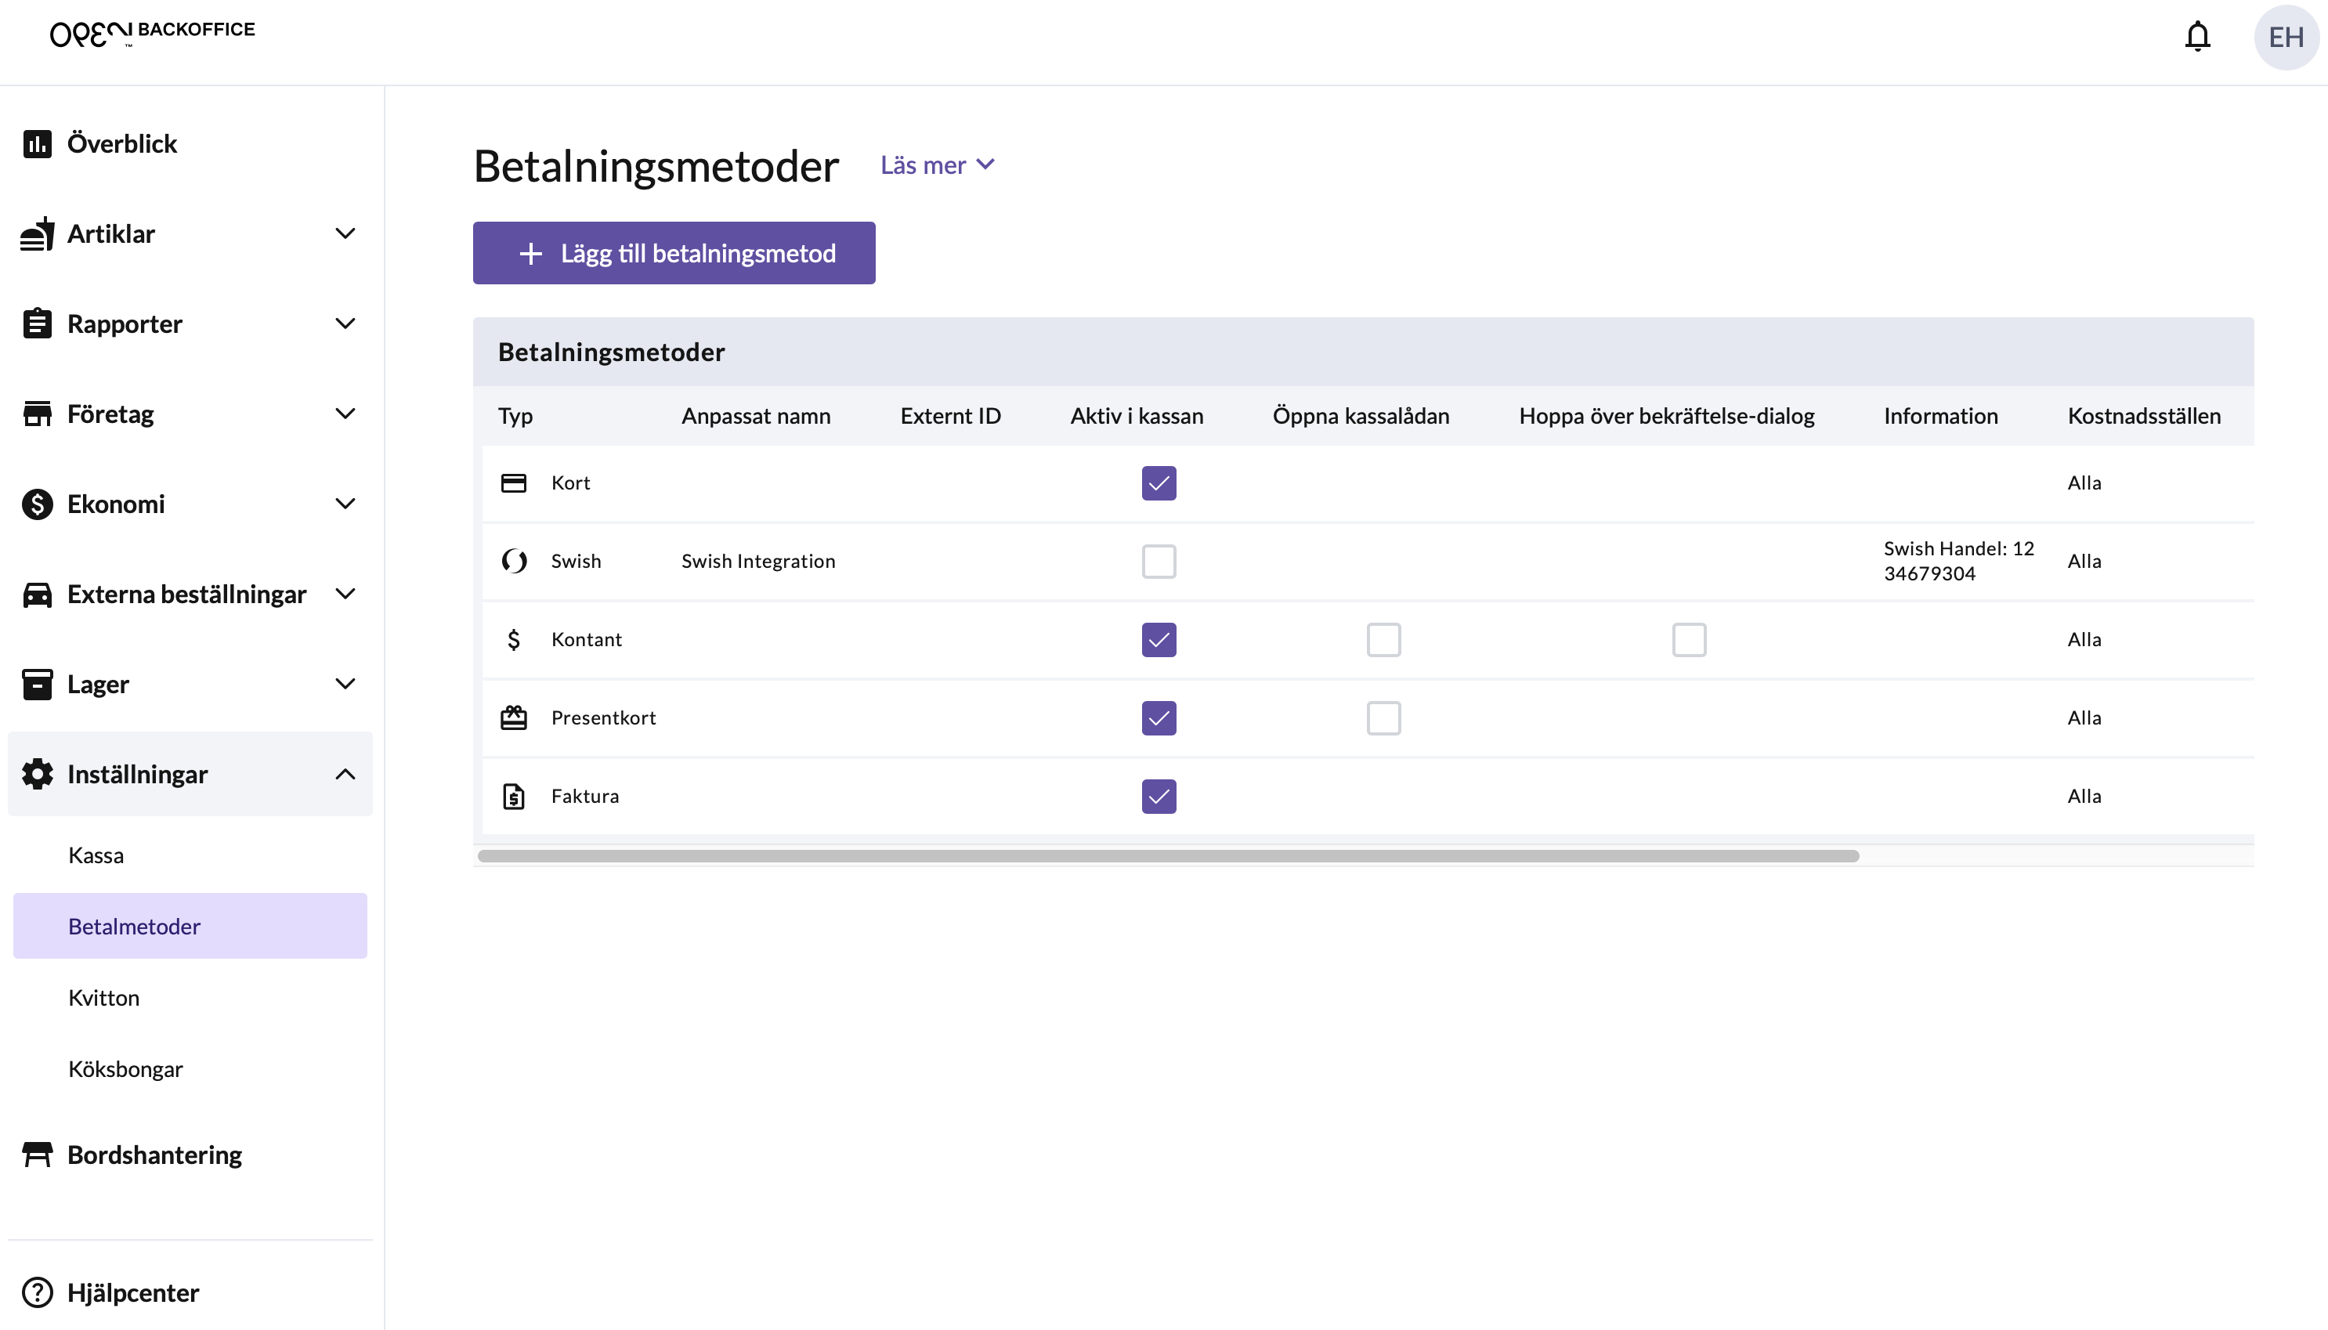
Task: Click the horizontal table scrollbar
Action: 1167,856
